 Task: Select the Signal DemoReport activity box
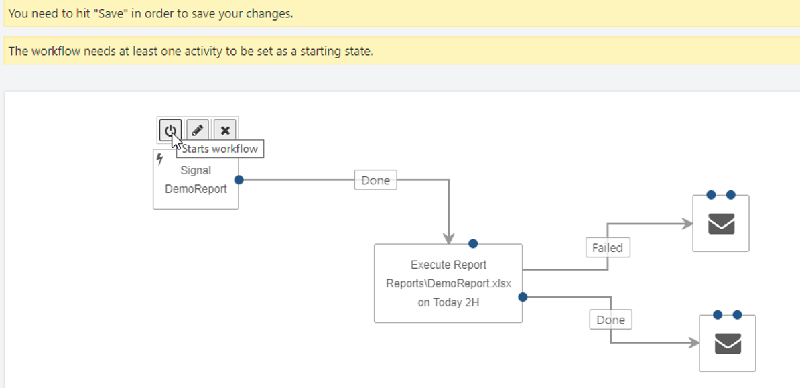pyautogui.click(x=196, y=179)
